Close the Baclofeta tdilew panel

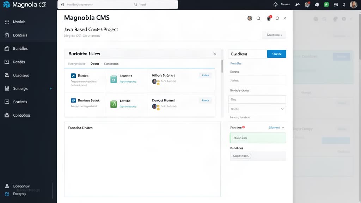tap(215, 54)
